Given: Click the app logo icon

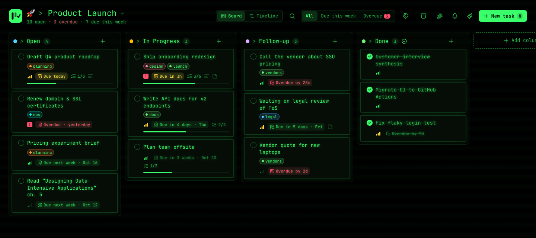Looking at the screenshot, I should (16, 16).
